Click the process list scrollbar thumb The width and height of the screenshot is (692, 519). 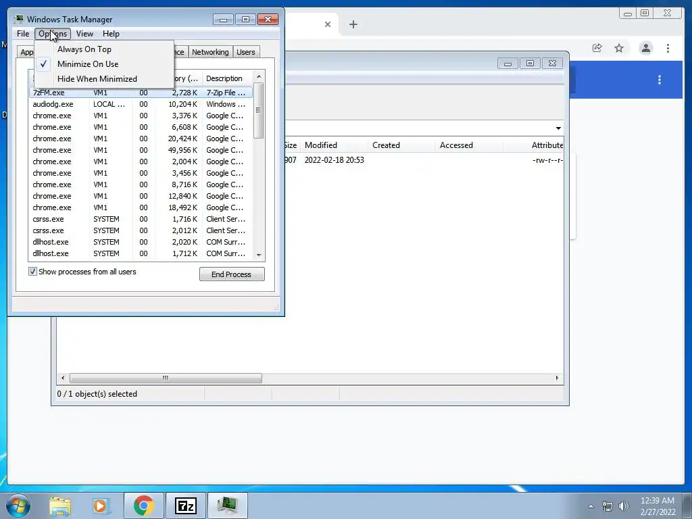click(259, 110)
